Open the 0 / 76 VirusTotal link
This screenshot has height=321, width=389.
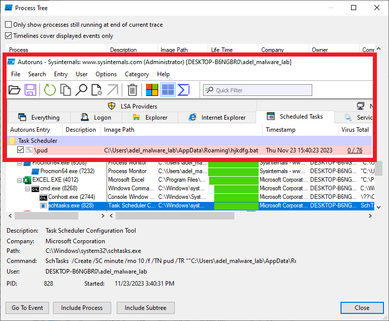pos(355,150)
